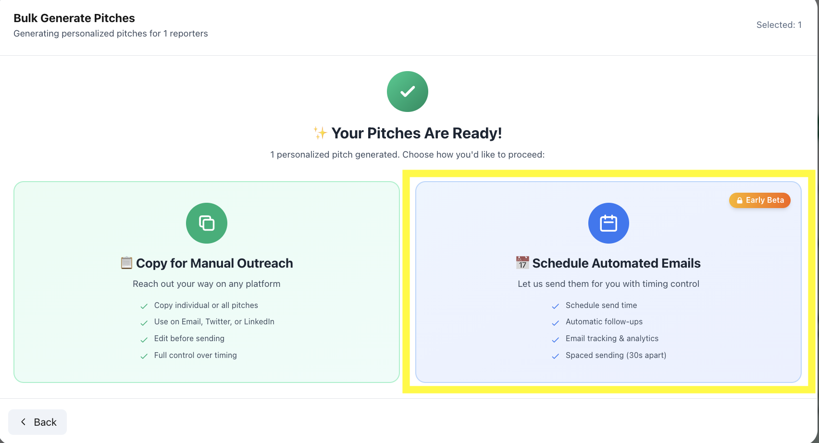Click the clipboard emoji next to Copy for Manual Outreach

(x=126, y=263)
